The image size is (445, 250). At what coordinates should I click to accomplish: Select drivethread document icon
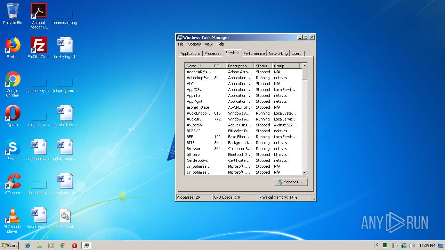pos(39,218)
